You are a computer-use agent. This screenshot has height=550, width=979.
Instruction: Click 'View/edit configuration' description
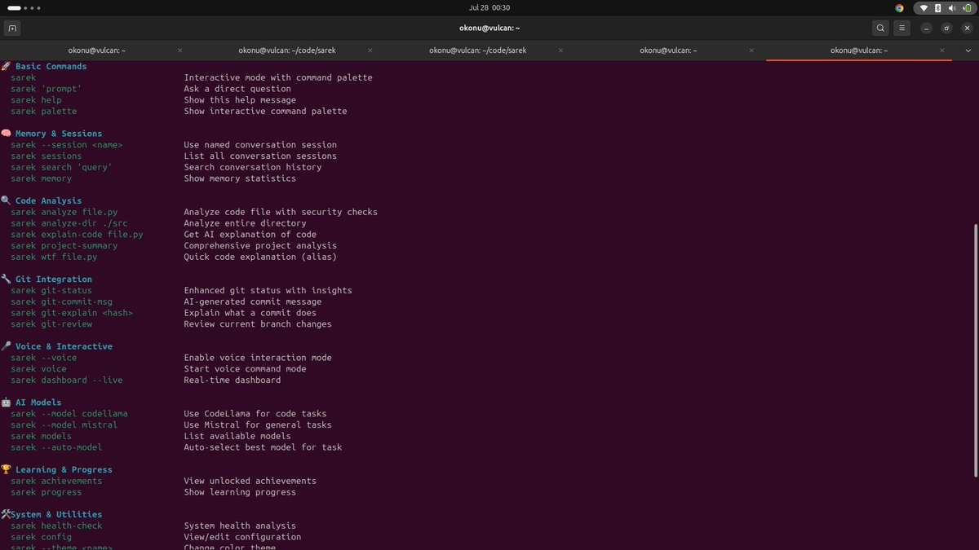coord(242,537)
